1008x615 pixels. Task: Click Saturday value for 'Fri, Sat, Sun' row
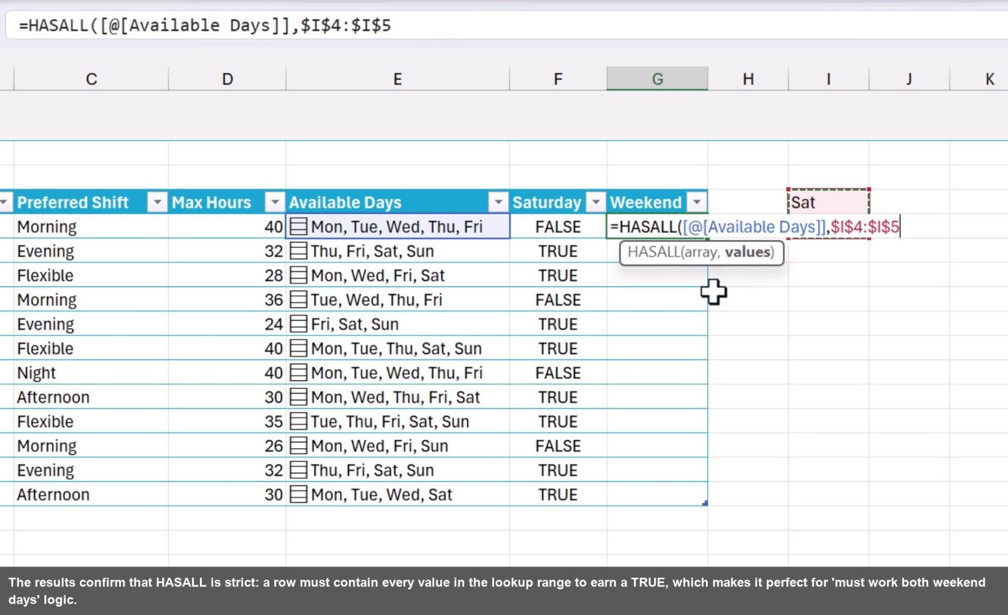point(558,324)
